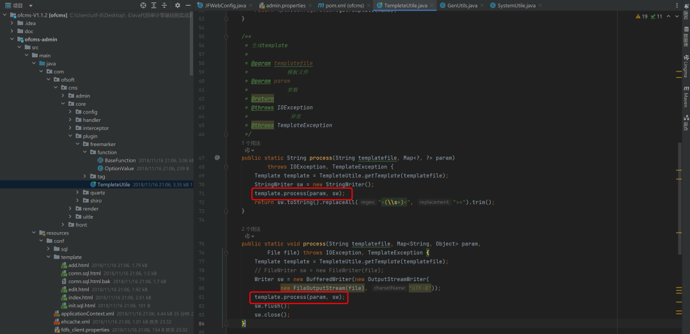Click the getTemplate call on line 69
The image size is (690, 334).
click(383, 175)
